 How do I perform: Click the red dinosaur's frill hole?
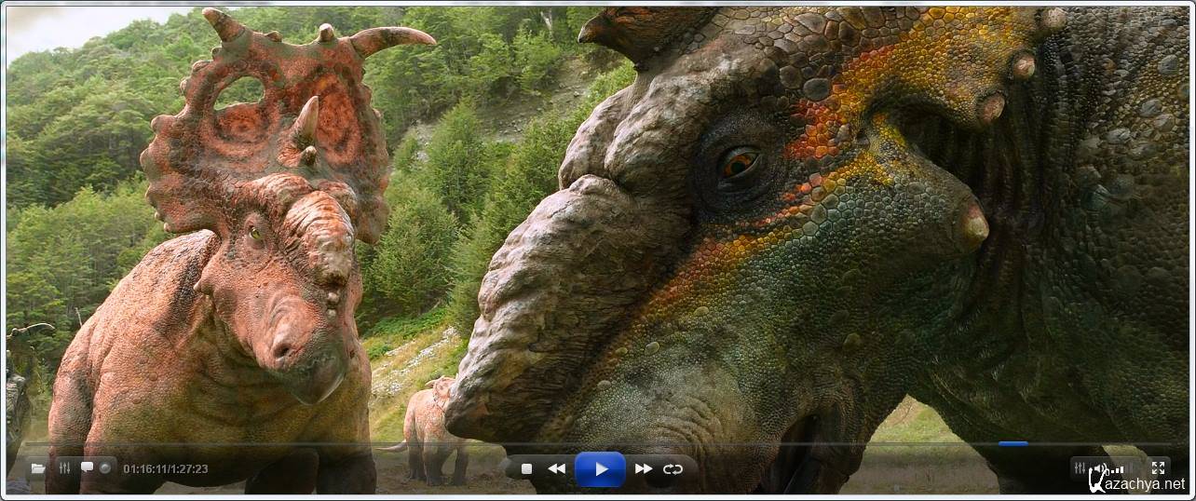click(x=239, y=93)
